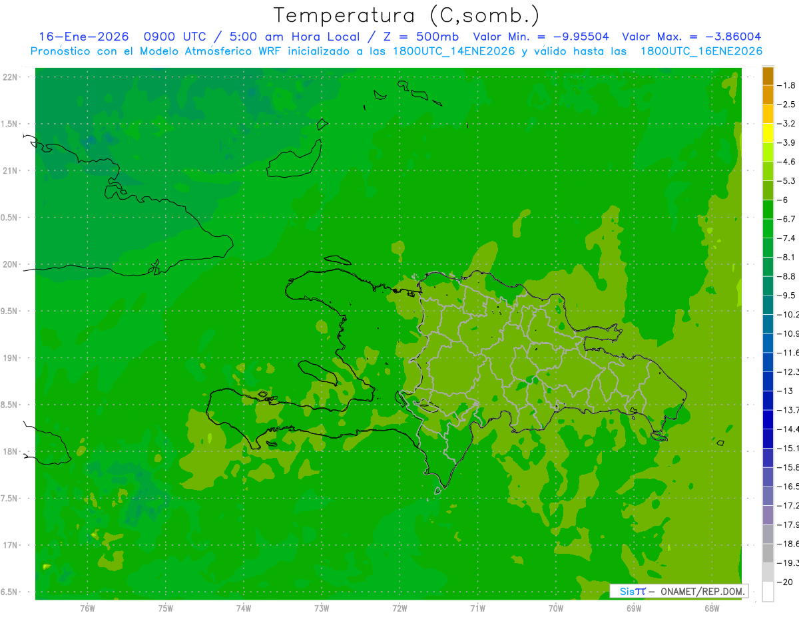The height and width of the screenshot is (617, 799).
Task: Click the "20N" latitude label
Action: click(11, 264)
